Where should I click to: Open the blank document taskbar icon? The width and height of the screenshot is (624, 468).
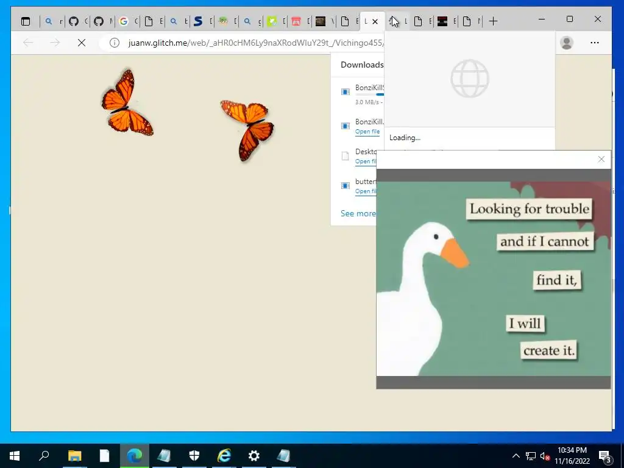[x=104, y=456]
